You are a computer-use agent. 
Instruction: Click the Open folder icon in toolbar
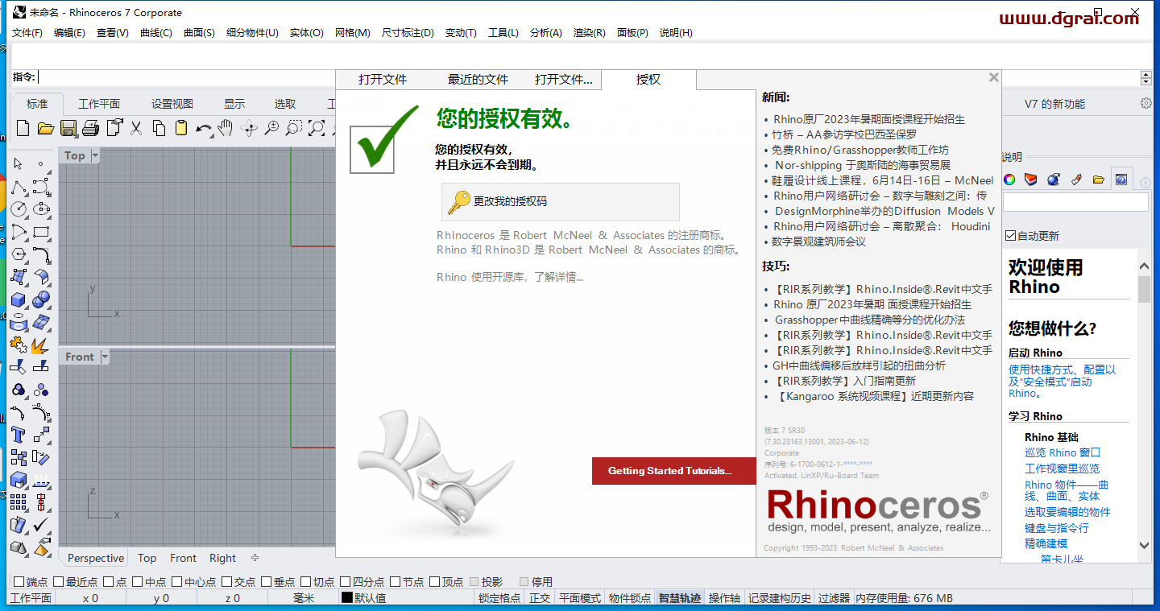[45, 128]
